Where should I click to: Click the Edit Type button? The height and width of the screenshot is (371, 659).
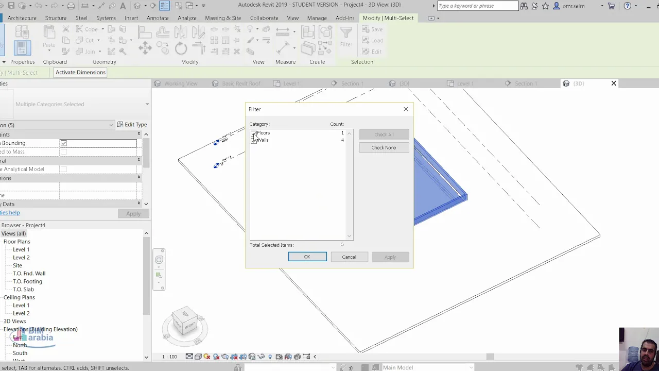click(x=132, y=125)
